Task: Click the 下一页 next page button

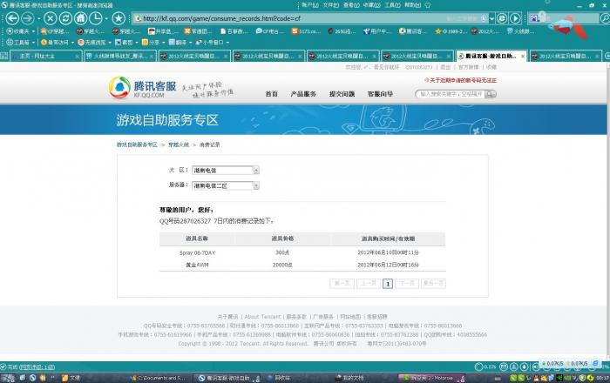Action: coord(407,284)
